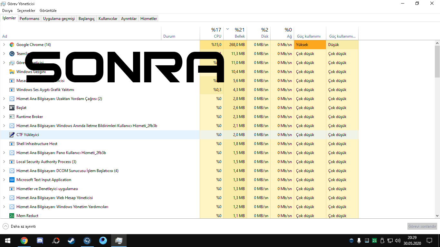Expand DCOM Sunucusu İşlem Başlatıcısı (4)

pos(4,171)
